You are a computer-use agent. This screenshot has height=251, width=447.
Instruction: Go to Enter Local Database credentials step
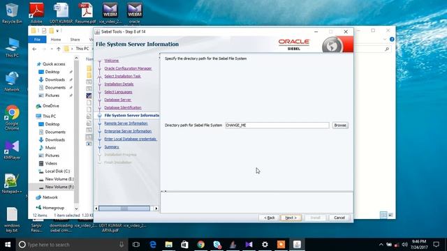131,139
